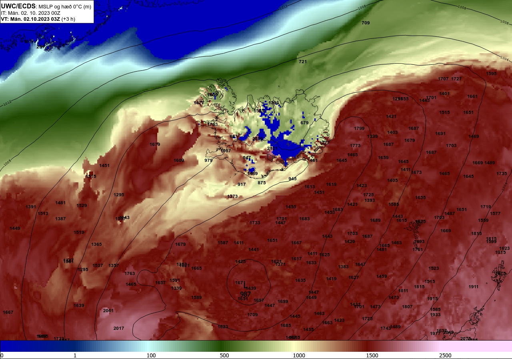
Task: Click the colorbar tick label 2500
Action: (445, 355)
